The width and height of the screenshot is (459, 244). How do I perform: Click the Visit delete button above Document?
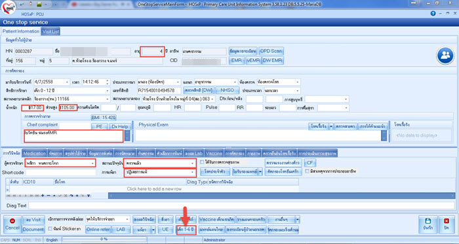click(33, 220)
